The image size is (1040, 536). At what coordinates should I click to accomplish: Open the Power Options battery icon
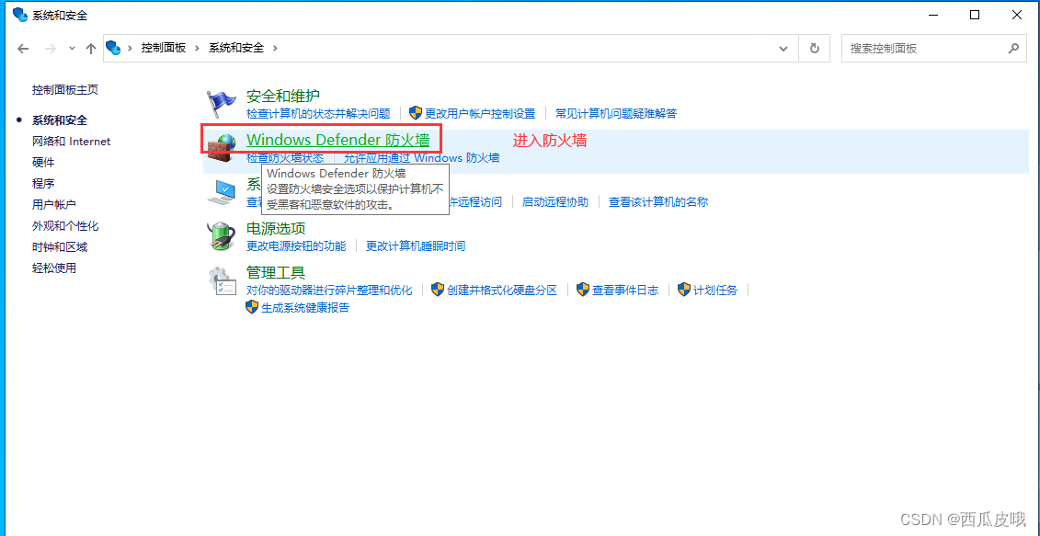pyautogui.click(x=221, y=235)
